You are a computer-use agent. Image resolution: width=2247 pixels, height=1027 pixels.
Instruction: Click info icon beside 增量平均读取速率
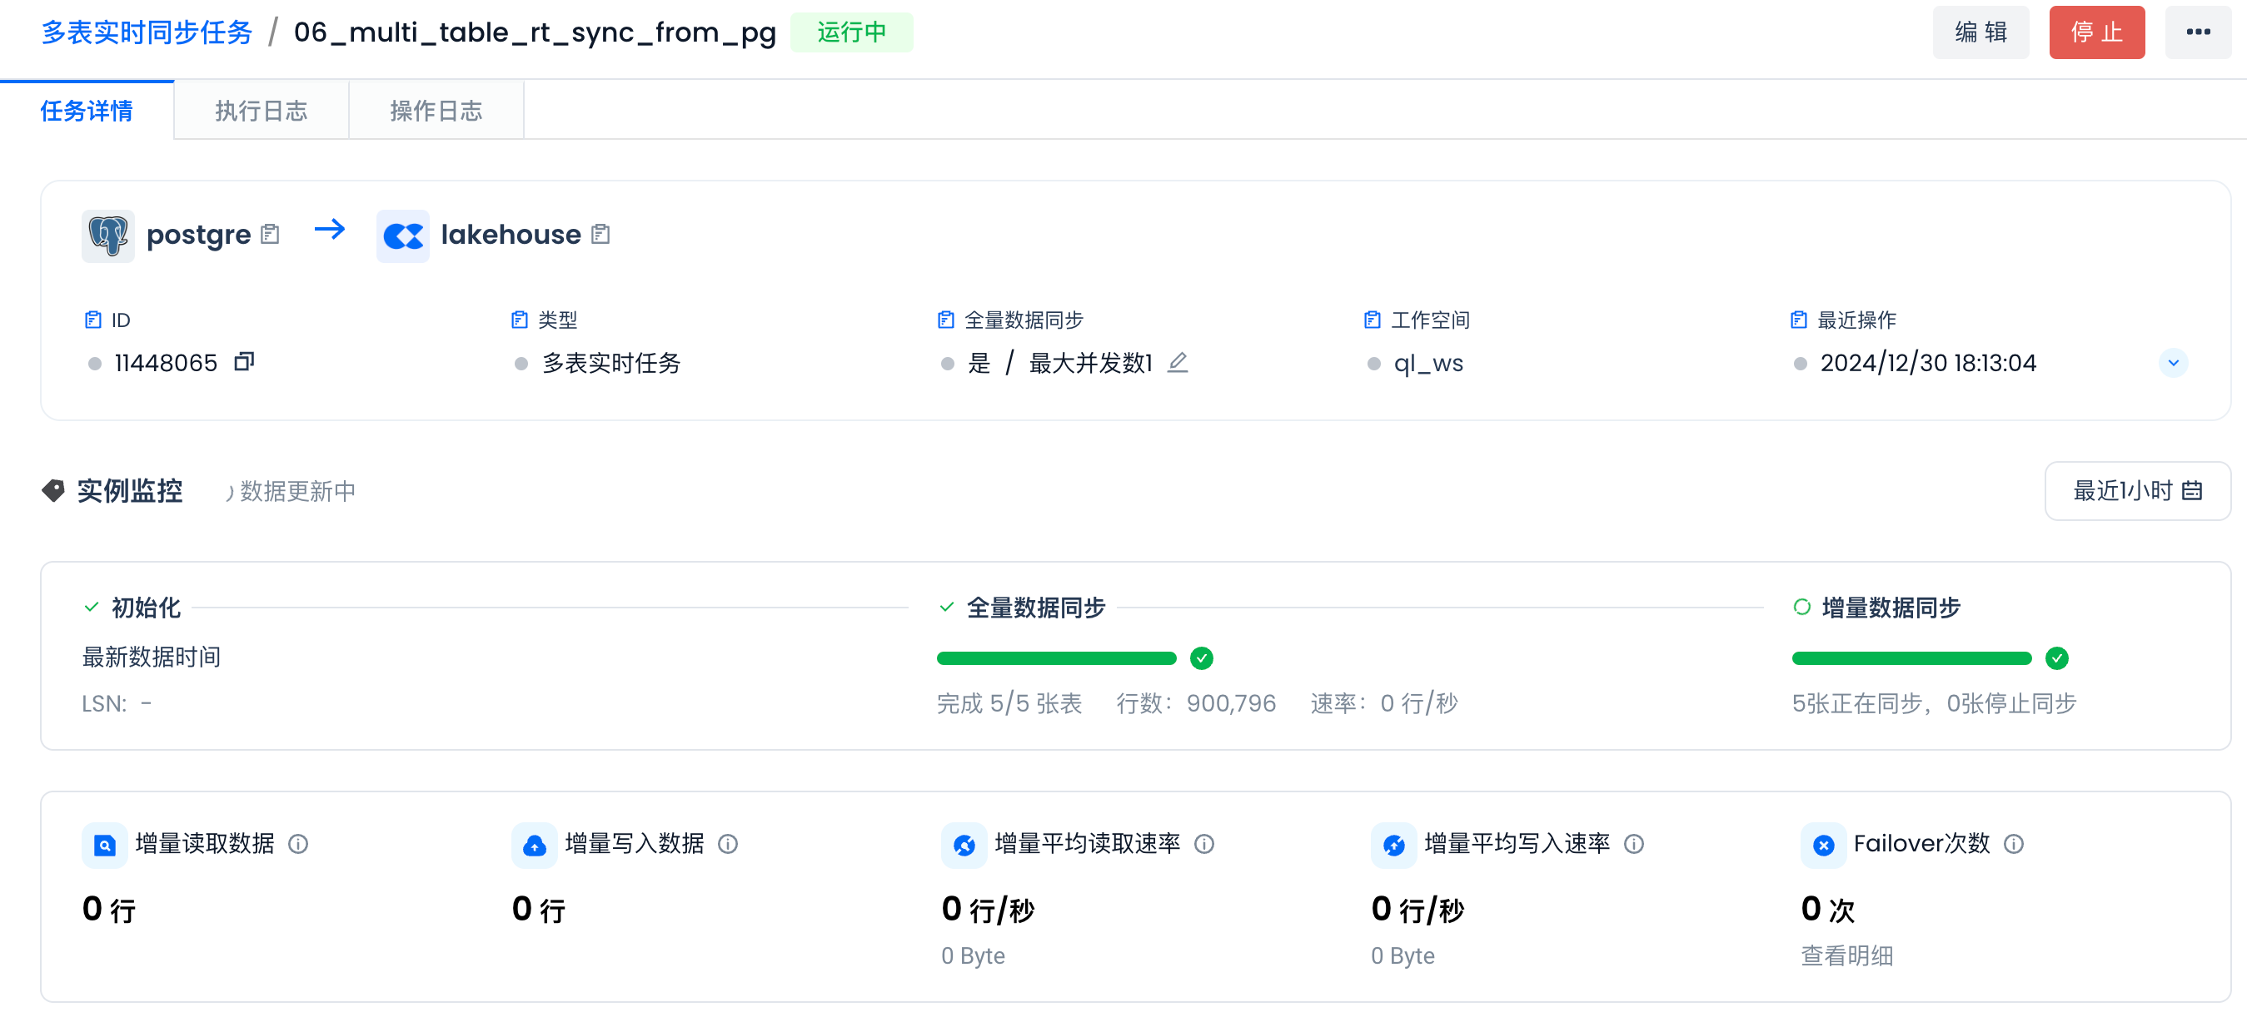(x=1203, y=843)
